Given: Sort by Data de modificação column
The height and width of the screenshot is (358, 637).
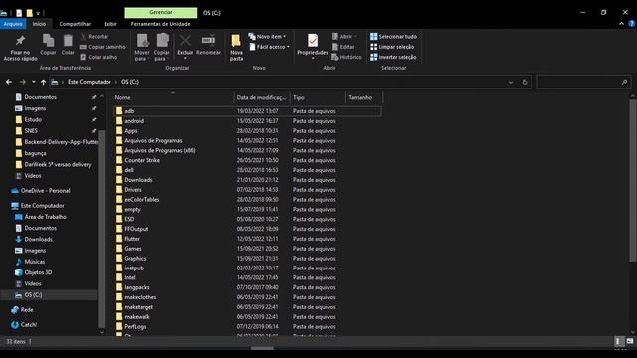Looking at the screenshot, I should click(262, 97).
